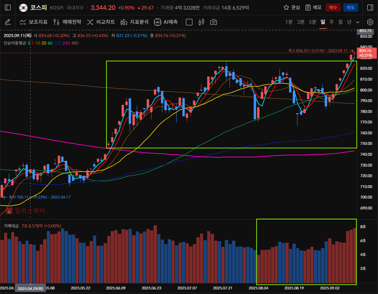Click the index value 3,344.20

click(103, 8)
